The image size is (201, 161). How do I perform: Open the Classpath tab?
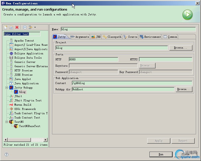[x=112, y=37]
